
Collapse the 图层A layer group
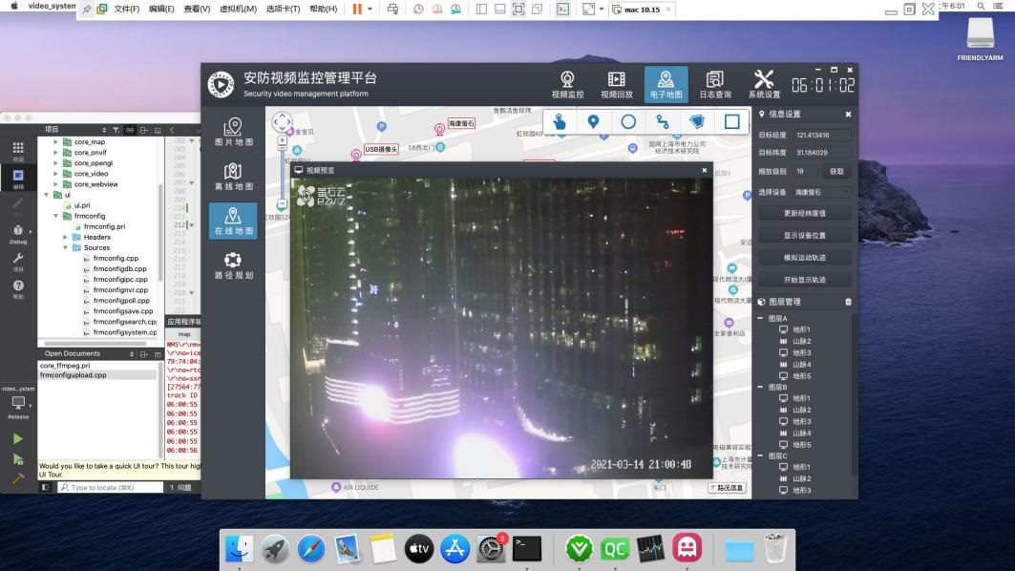761,318
